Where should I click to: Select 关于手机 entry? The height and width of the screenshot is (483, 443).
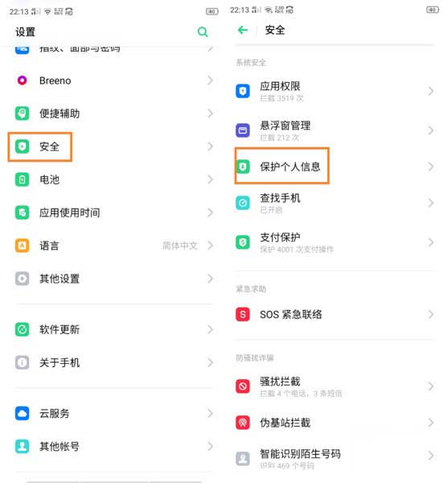pos(114,362)
